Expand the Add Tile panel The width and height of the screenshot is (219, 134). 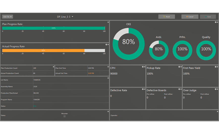pyautogui.click(x=8, y=17)
